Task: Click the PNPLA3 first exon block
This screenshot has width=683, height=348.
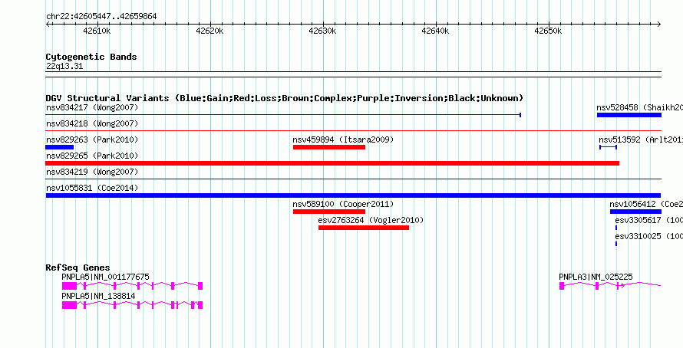Action: tap(562, 286)
